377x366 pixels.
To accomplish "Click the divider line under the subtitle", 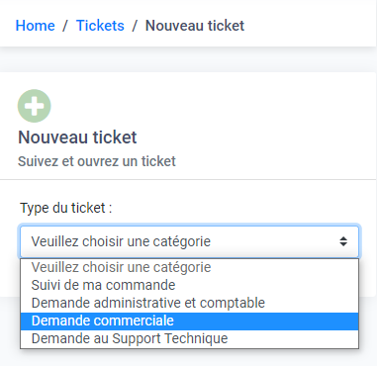I will pos(188,180).
